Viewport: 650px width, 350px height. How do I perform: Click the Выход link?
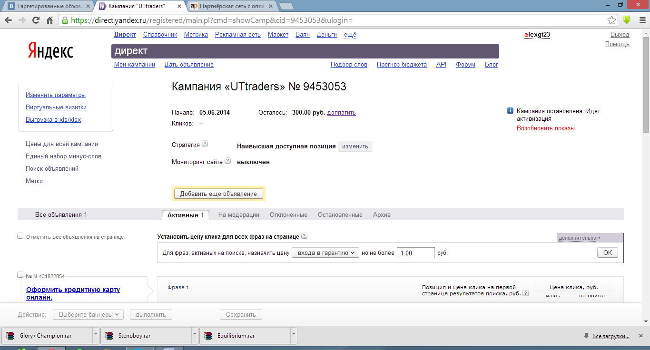coord(620,35)
